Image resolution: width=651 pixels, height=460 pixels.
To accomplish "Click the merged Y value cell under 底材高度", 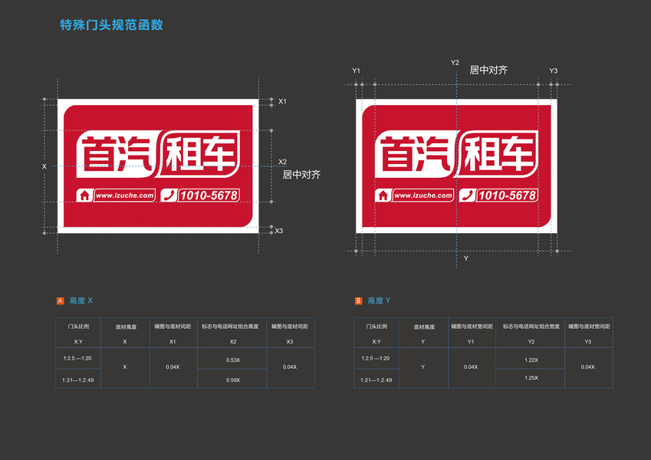I will [423, 367].
